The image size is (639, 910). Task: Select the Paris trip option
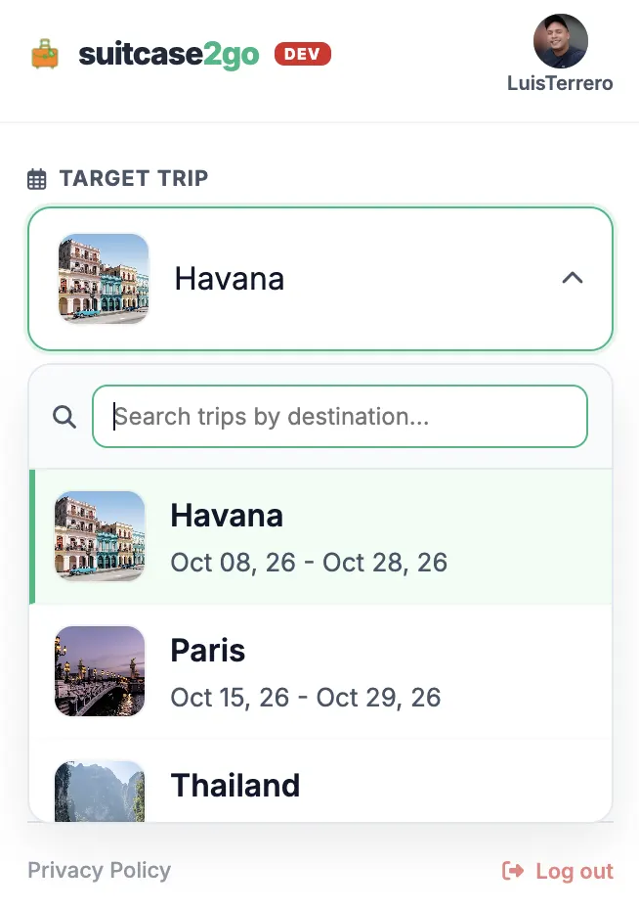(320, 671)
